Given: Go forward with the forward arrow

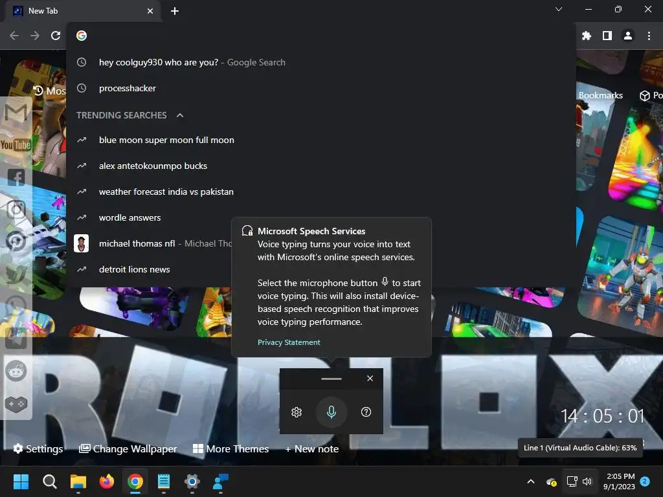Looking at the screenshot, I should (x=35, y=36).
